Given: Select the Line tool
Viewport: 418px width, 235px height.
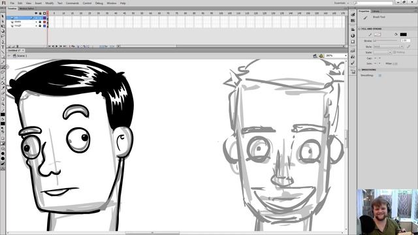Looking at the screenshot, I should (x=3, y=52).
